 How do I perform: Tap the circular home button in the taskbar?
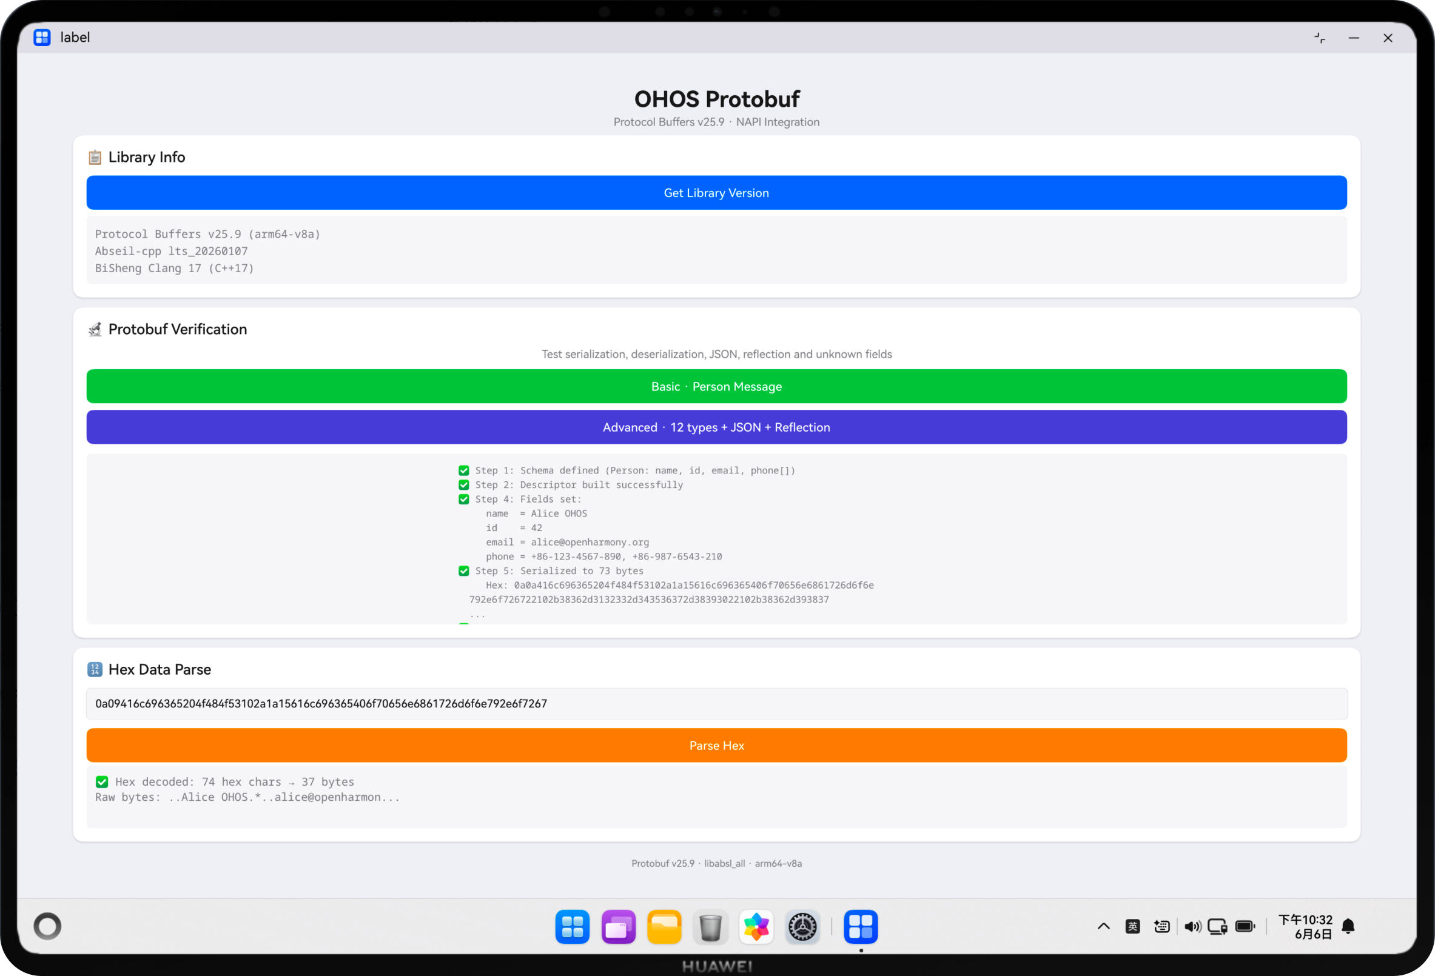[47, 926]
